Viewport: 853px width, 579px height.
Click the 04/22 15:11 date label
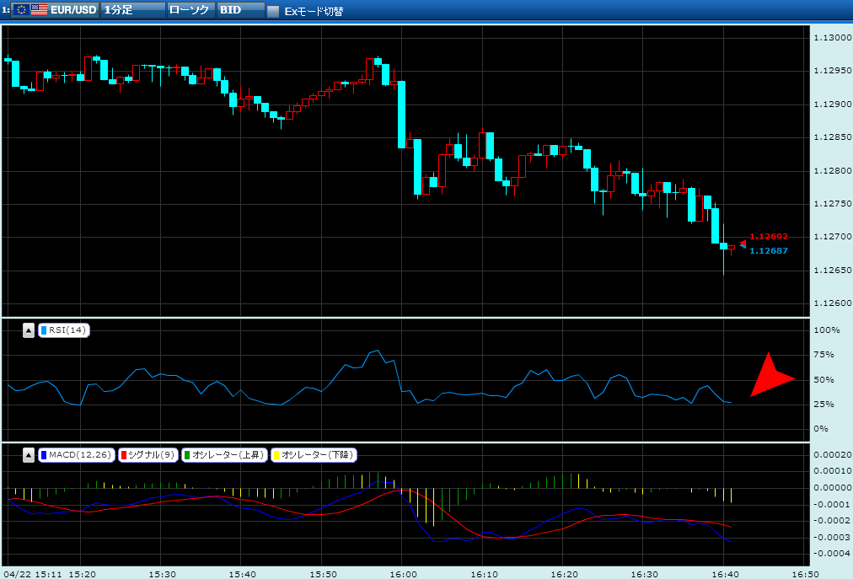click(32, 574)
